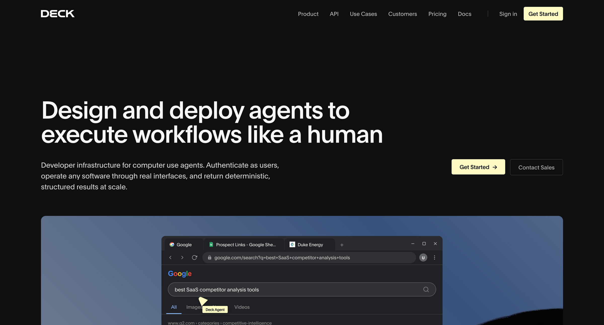Click the Google search input field
604x325 pixels.
302,289
